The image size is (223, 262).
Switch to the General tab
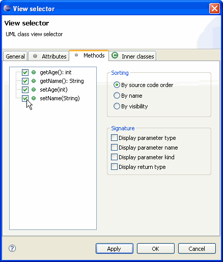pyautogui.click(x=15, y=56)
